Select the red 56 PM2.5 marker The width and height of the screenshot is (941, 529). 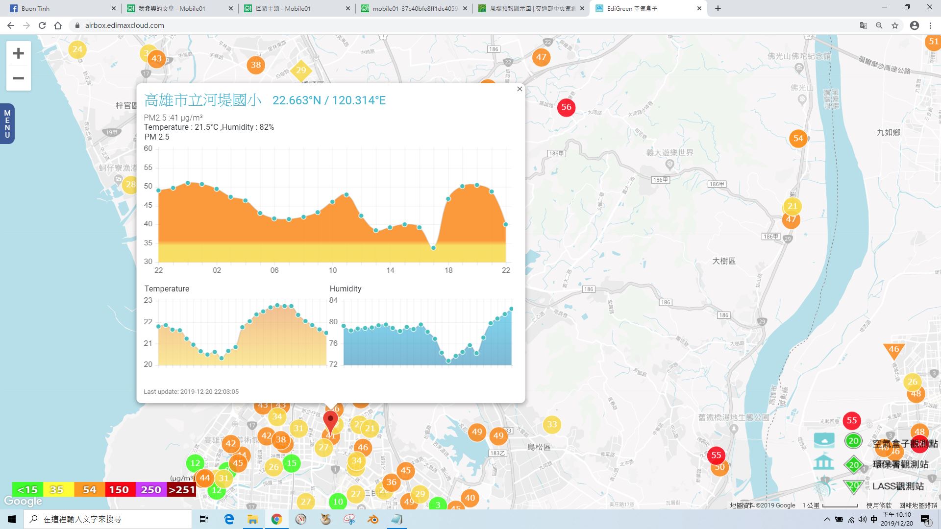[566, 107]
